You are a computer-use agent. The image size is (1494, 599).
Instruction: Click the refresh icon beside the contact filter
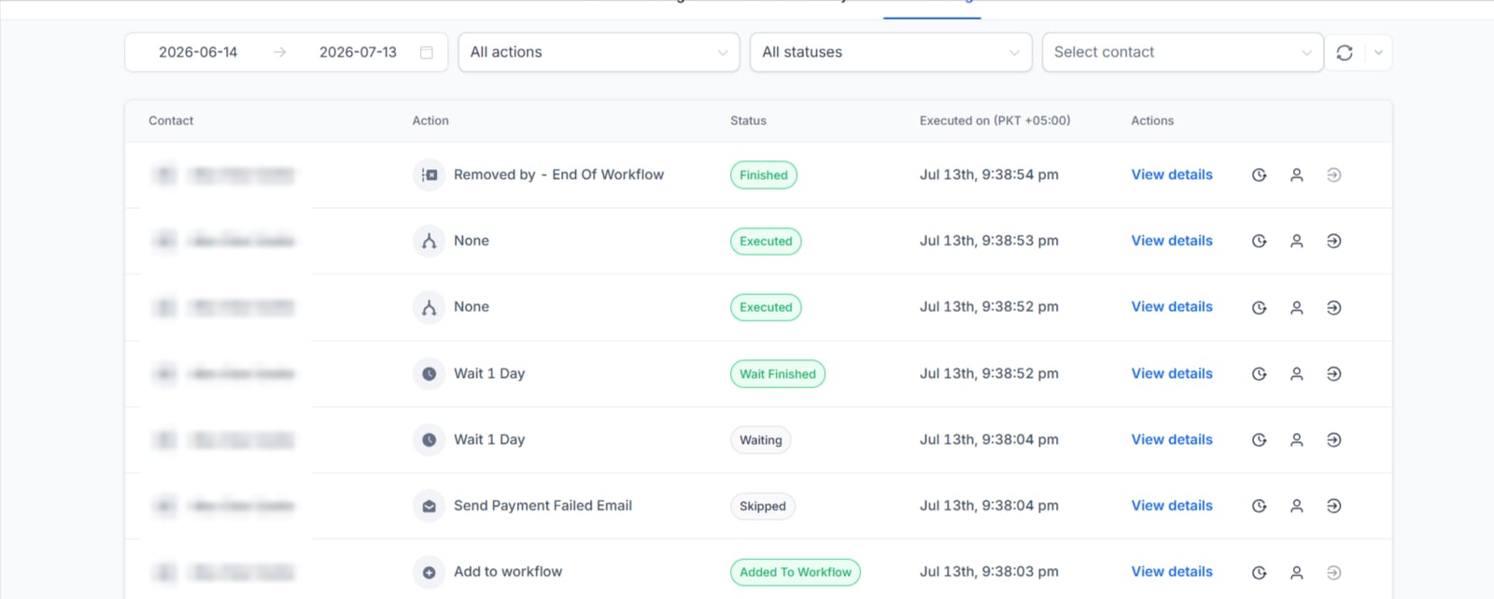[x=1345, y=52]
